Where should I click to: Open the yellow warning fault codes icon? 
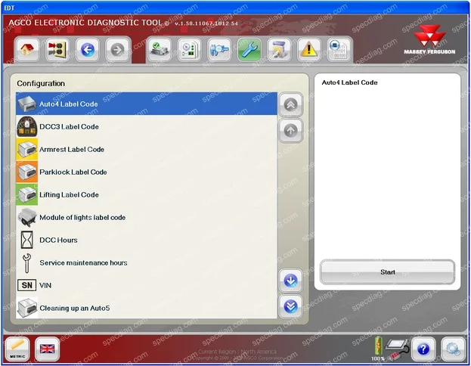point(308,50)
